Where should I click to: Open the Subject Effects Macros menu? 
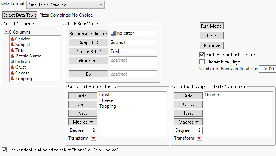[x=188, y=122]
